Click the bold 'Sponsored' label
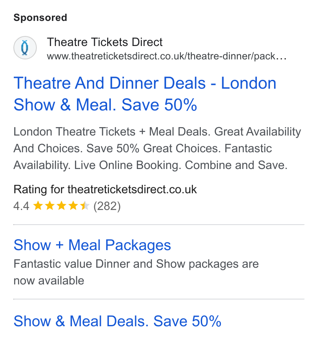The width and height of the screenshot is (318, 343). tap(40, 18)
